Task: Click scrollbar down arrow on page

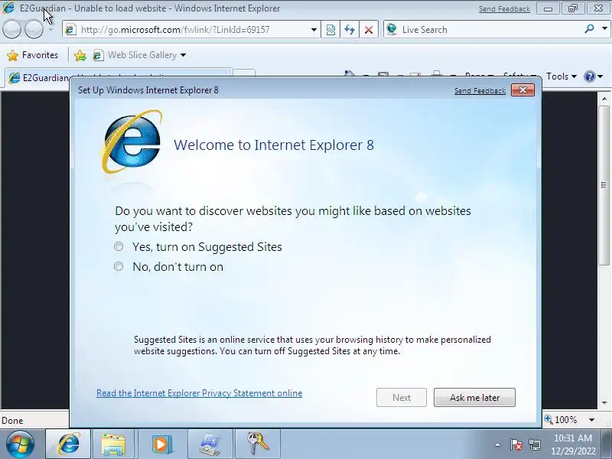Action: tap(604, 403)
